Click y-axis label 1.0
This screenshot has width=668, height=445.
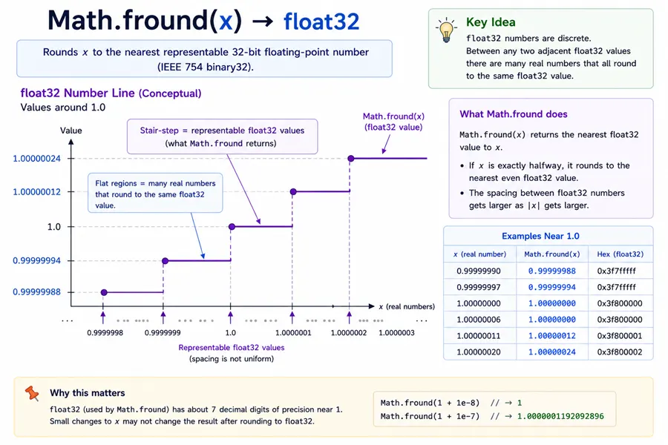pyautogui.click(x=54, y=226)
